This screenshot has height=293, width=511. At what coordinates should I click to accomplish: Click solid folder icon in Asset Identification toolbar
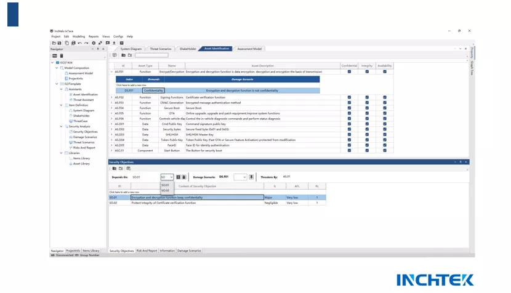(124, 55)
